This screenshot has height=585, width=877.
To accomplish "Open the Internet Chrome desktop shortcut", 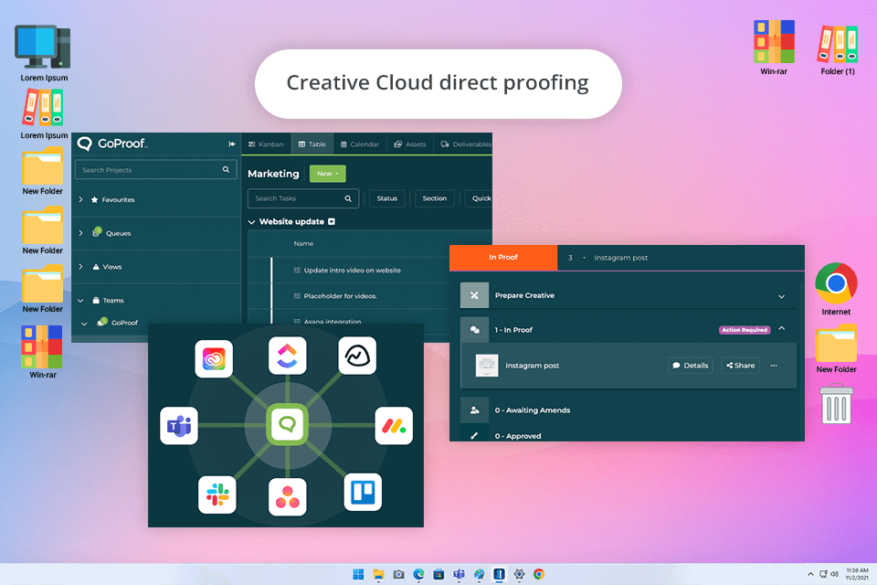I will click(x=836, y=289).
